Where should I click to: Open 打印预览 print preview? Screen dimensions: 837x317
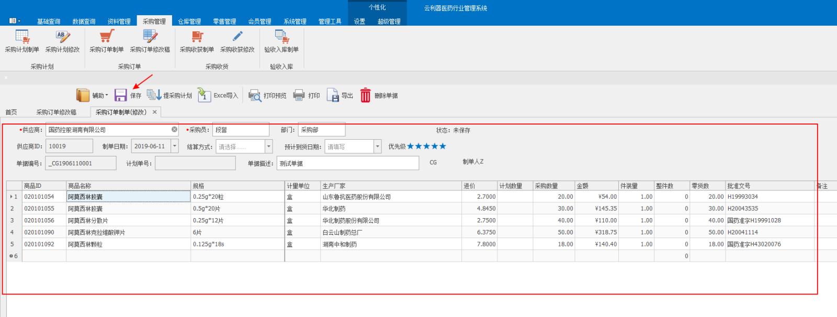[255, 95]
